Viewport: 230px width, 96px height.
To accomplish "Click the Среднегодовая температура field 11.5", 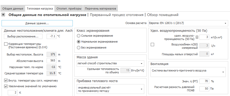I will (x=52, y=73).
